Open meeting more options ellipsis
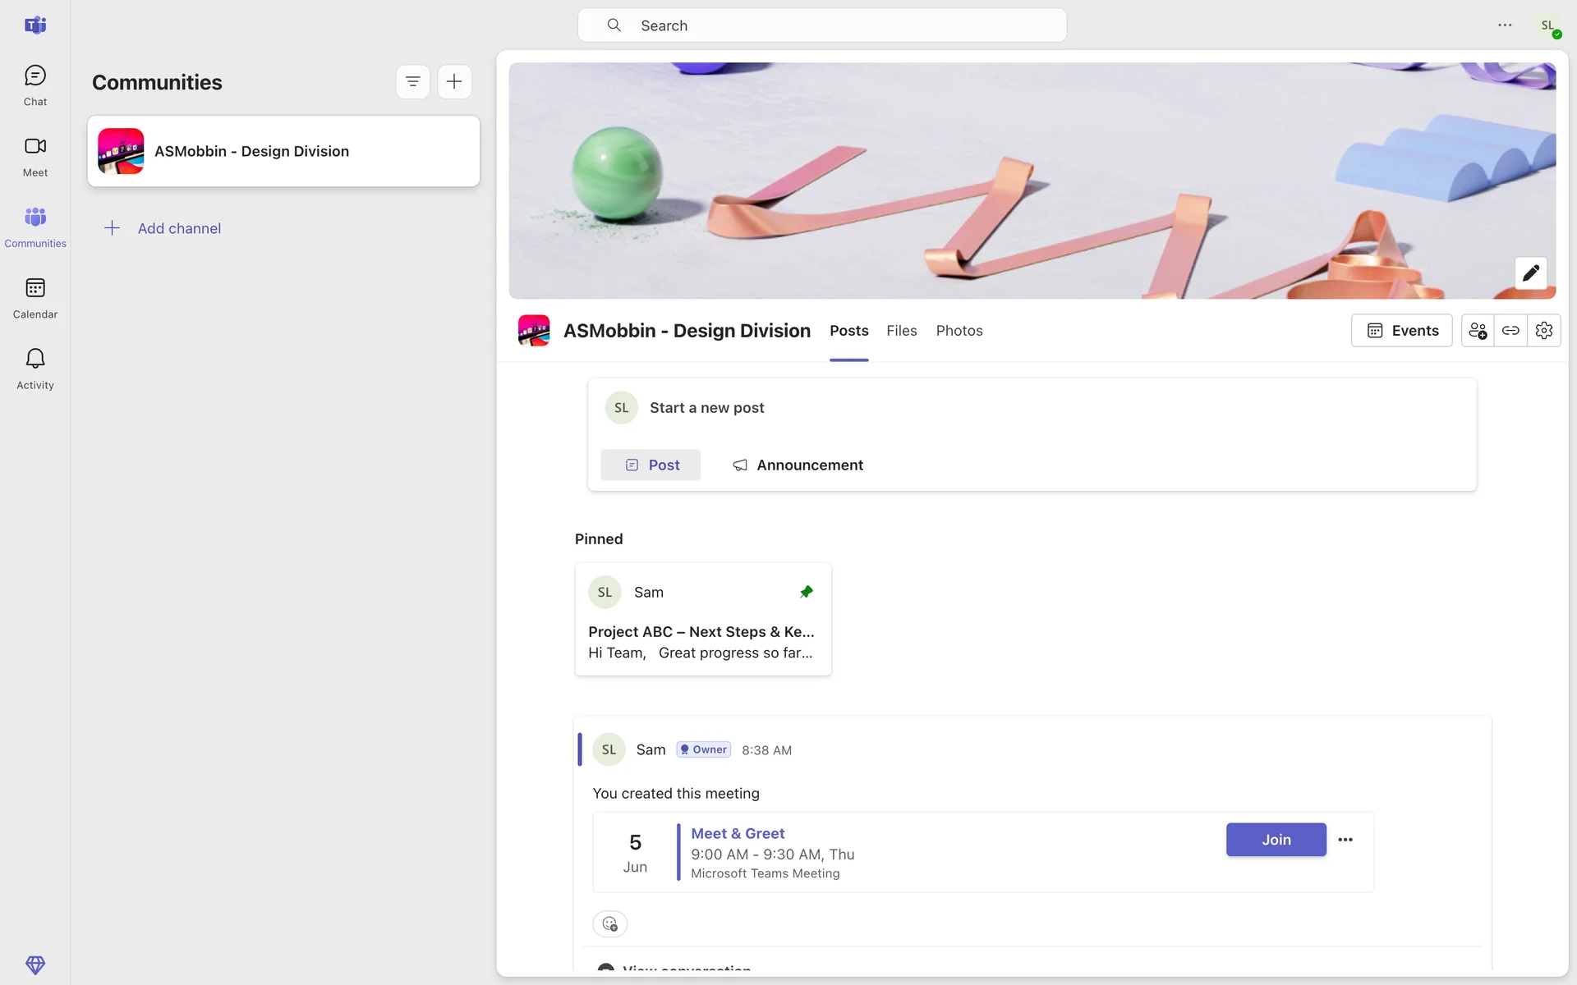 pyautogui.click(x=1345, y=840)
